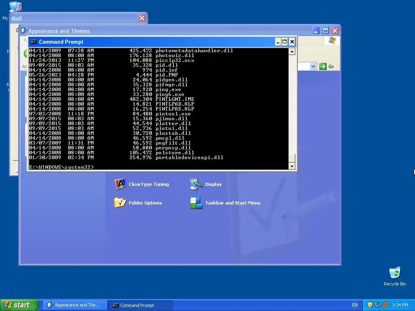Click the Command Prompt scroll down arrow
Viewport: 415px width, 311px height.
pyautogui.click(x=292, y=166)
